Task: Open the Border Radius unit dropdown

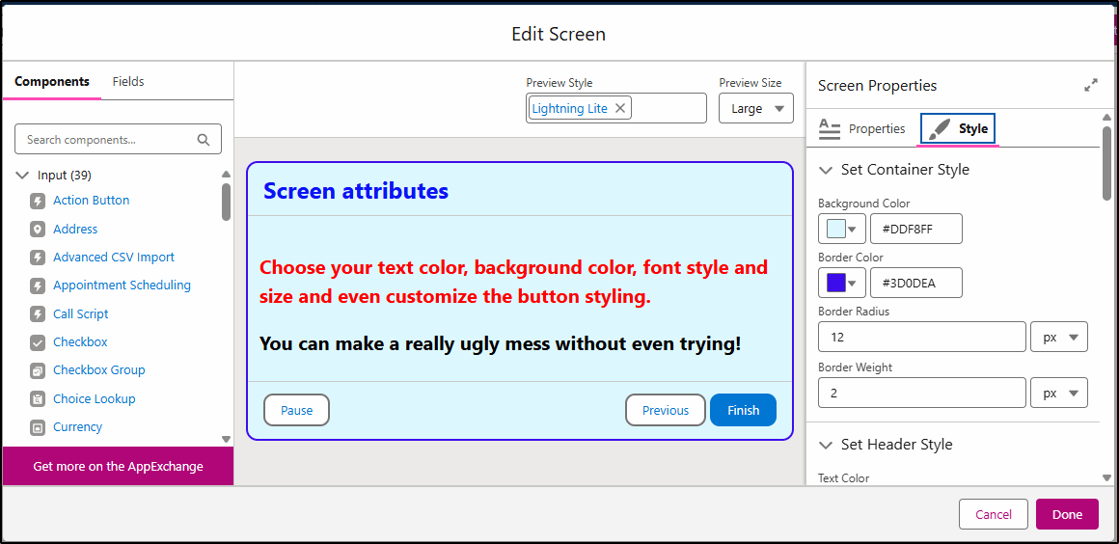Action: pyautogui.click(x=1059, y=338)
